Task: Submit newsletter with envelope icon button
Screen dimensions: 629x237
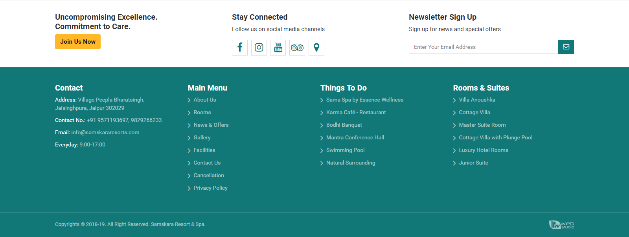Action: click(566, 47)
